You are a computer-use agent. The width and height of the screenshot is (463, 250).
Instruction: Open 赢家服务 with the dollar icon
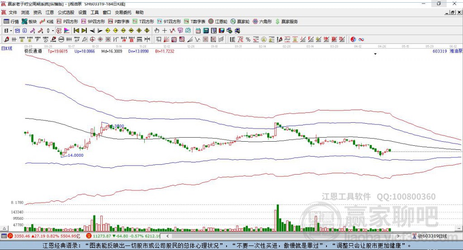tap(286, 22)
